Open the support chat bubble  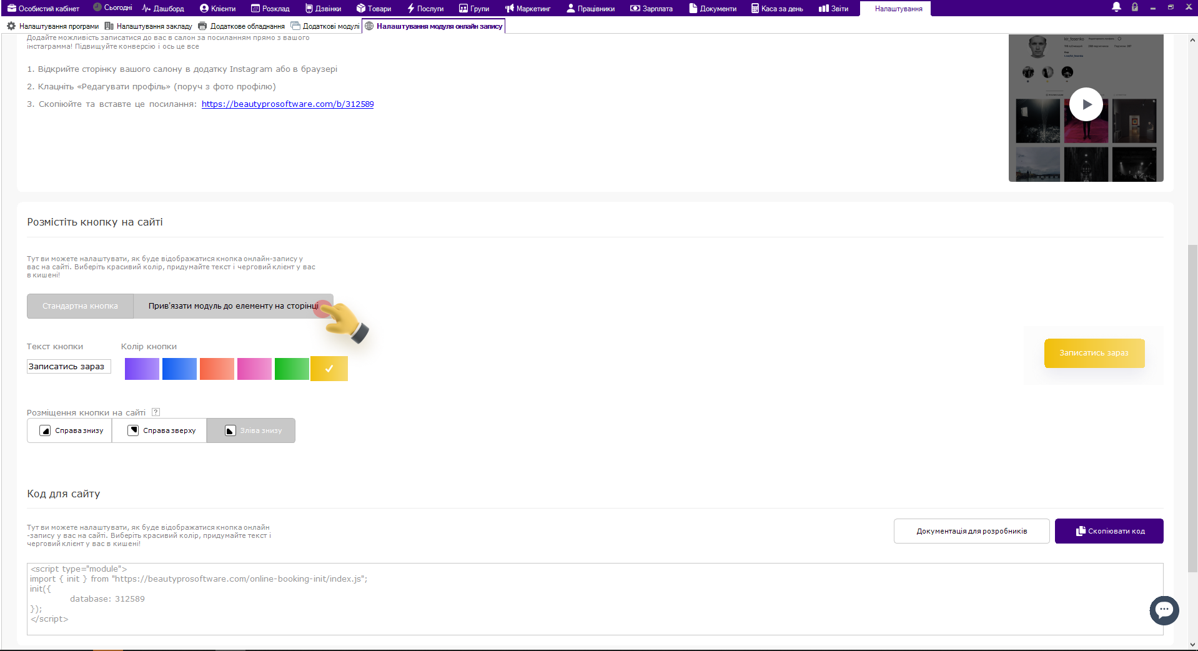click(1164, 610)
